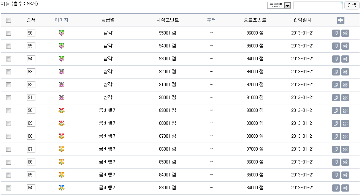Screen dimensions: 363x195
Task: Click the delete scissors icon for row 95
Action: pyautogui.click(x=345, y=46)
